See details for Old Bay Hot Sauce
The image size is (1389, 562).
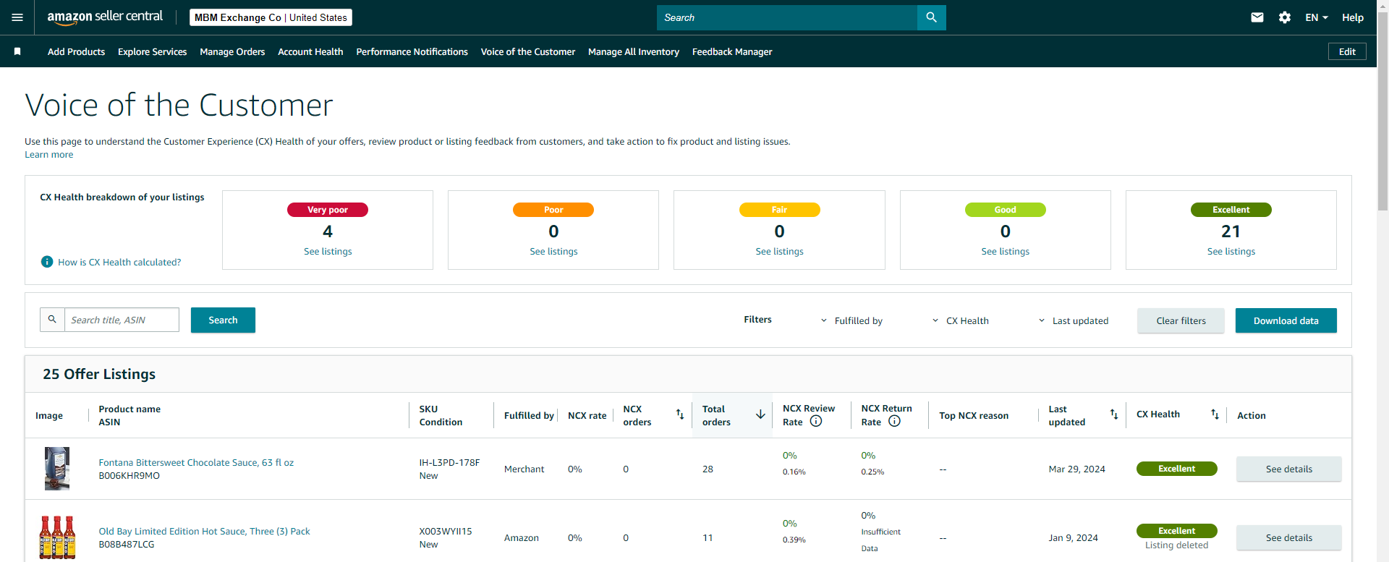(x=1288, y=537)
